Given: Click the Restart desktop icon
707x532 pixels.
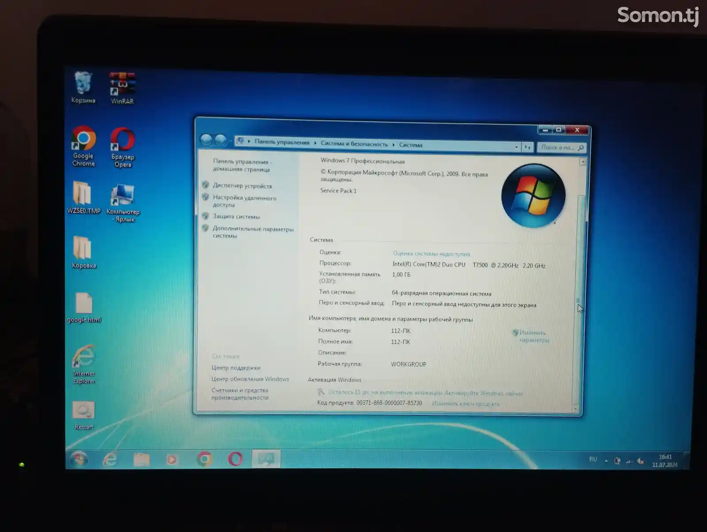Looking at the screenshot, I should click(x=84, y=415).
